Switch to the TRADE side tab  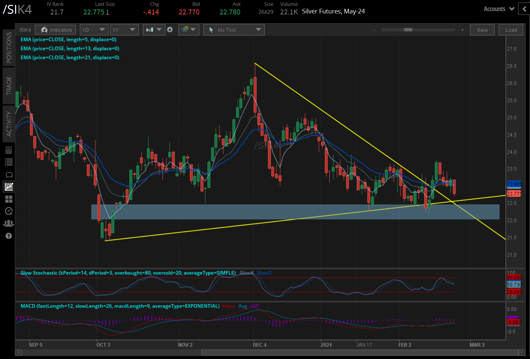9,85
